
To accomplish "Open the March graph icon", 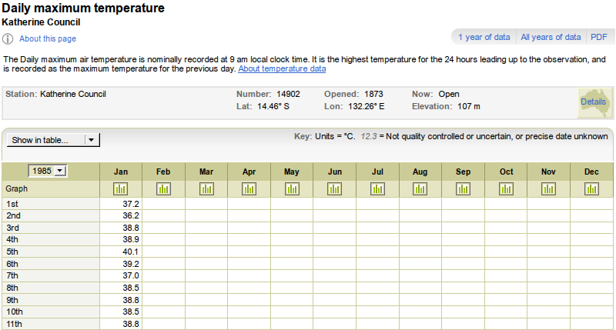I will pos(206,189).
